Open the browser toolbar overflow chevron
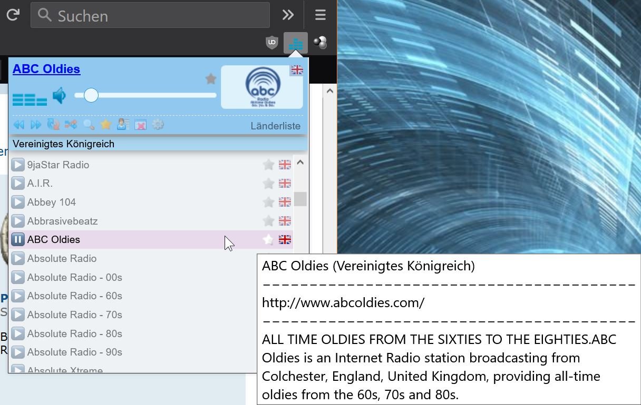This screenshot has height=405, width=641. click(288, 15)
